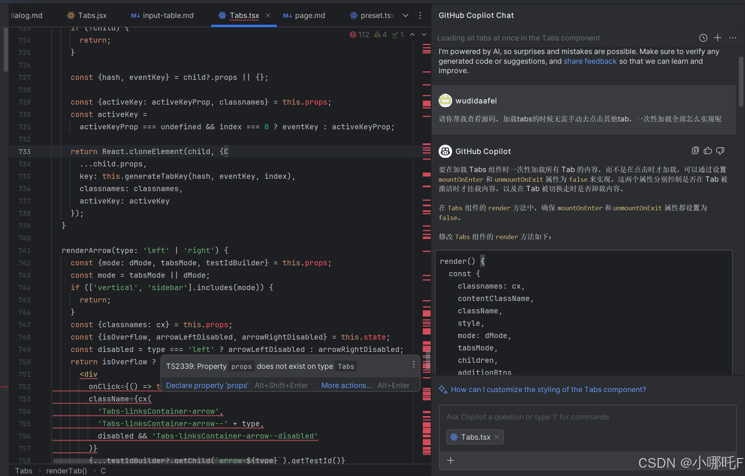Open the TS2339 tooltip options menu

(413, 364)
